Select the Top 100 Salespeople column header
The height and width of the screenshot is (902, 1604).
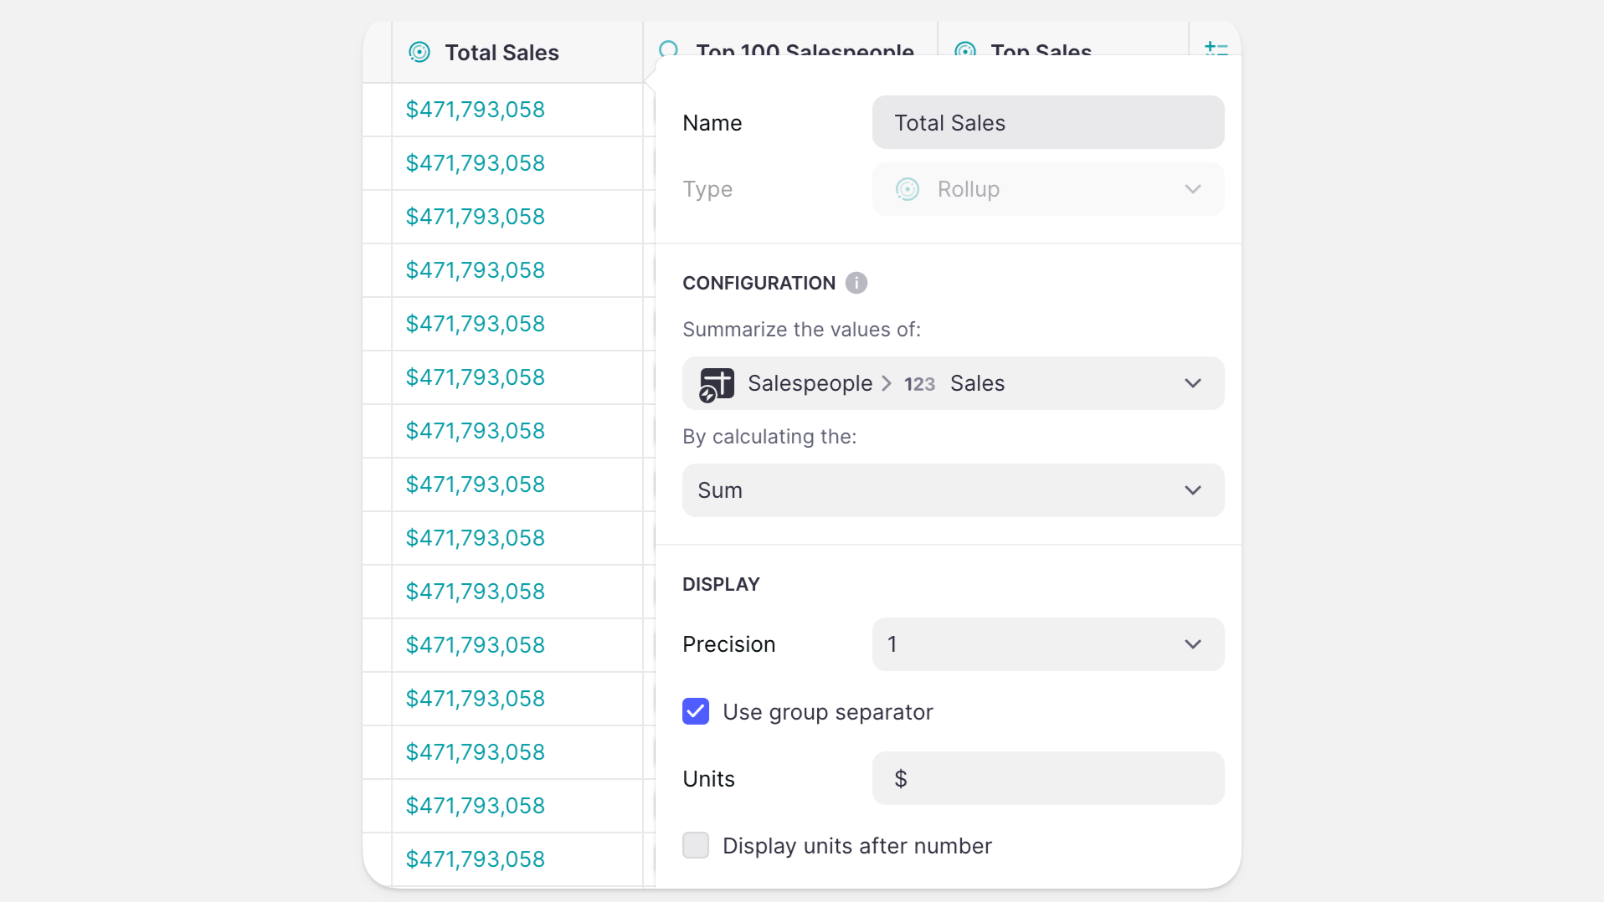point(804,49)
